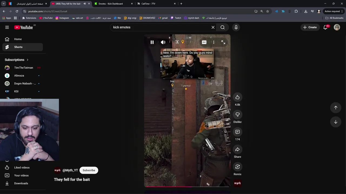
Task: Open the @Myth_YT channel link
Action: 70,170
